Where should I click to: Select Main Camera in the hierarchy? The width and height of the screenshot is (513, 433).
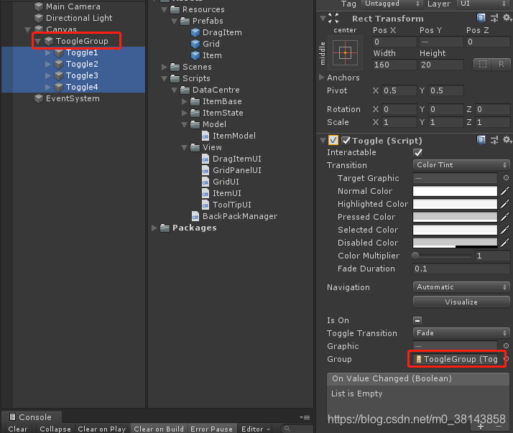pyautogui.click(x=68, y=6)
